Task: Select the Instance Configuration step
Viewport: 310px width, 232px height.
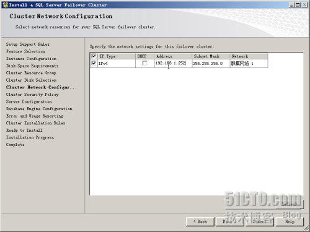Action: point(31,59)
